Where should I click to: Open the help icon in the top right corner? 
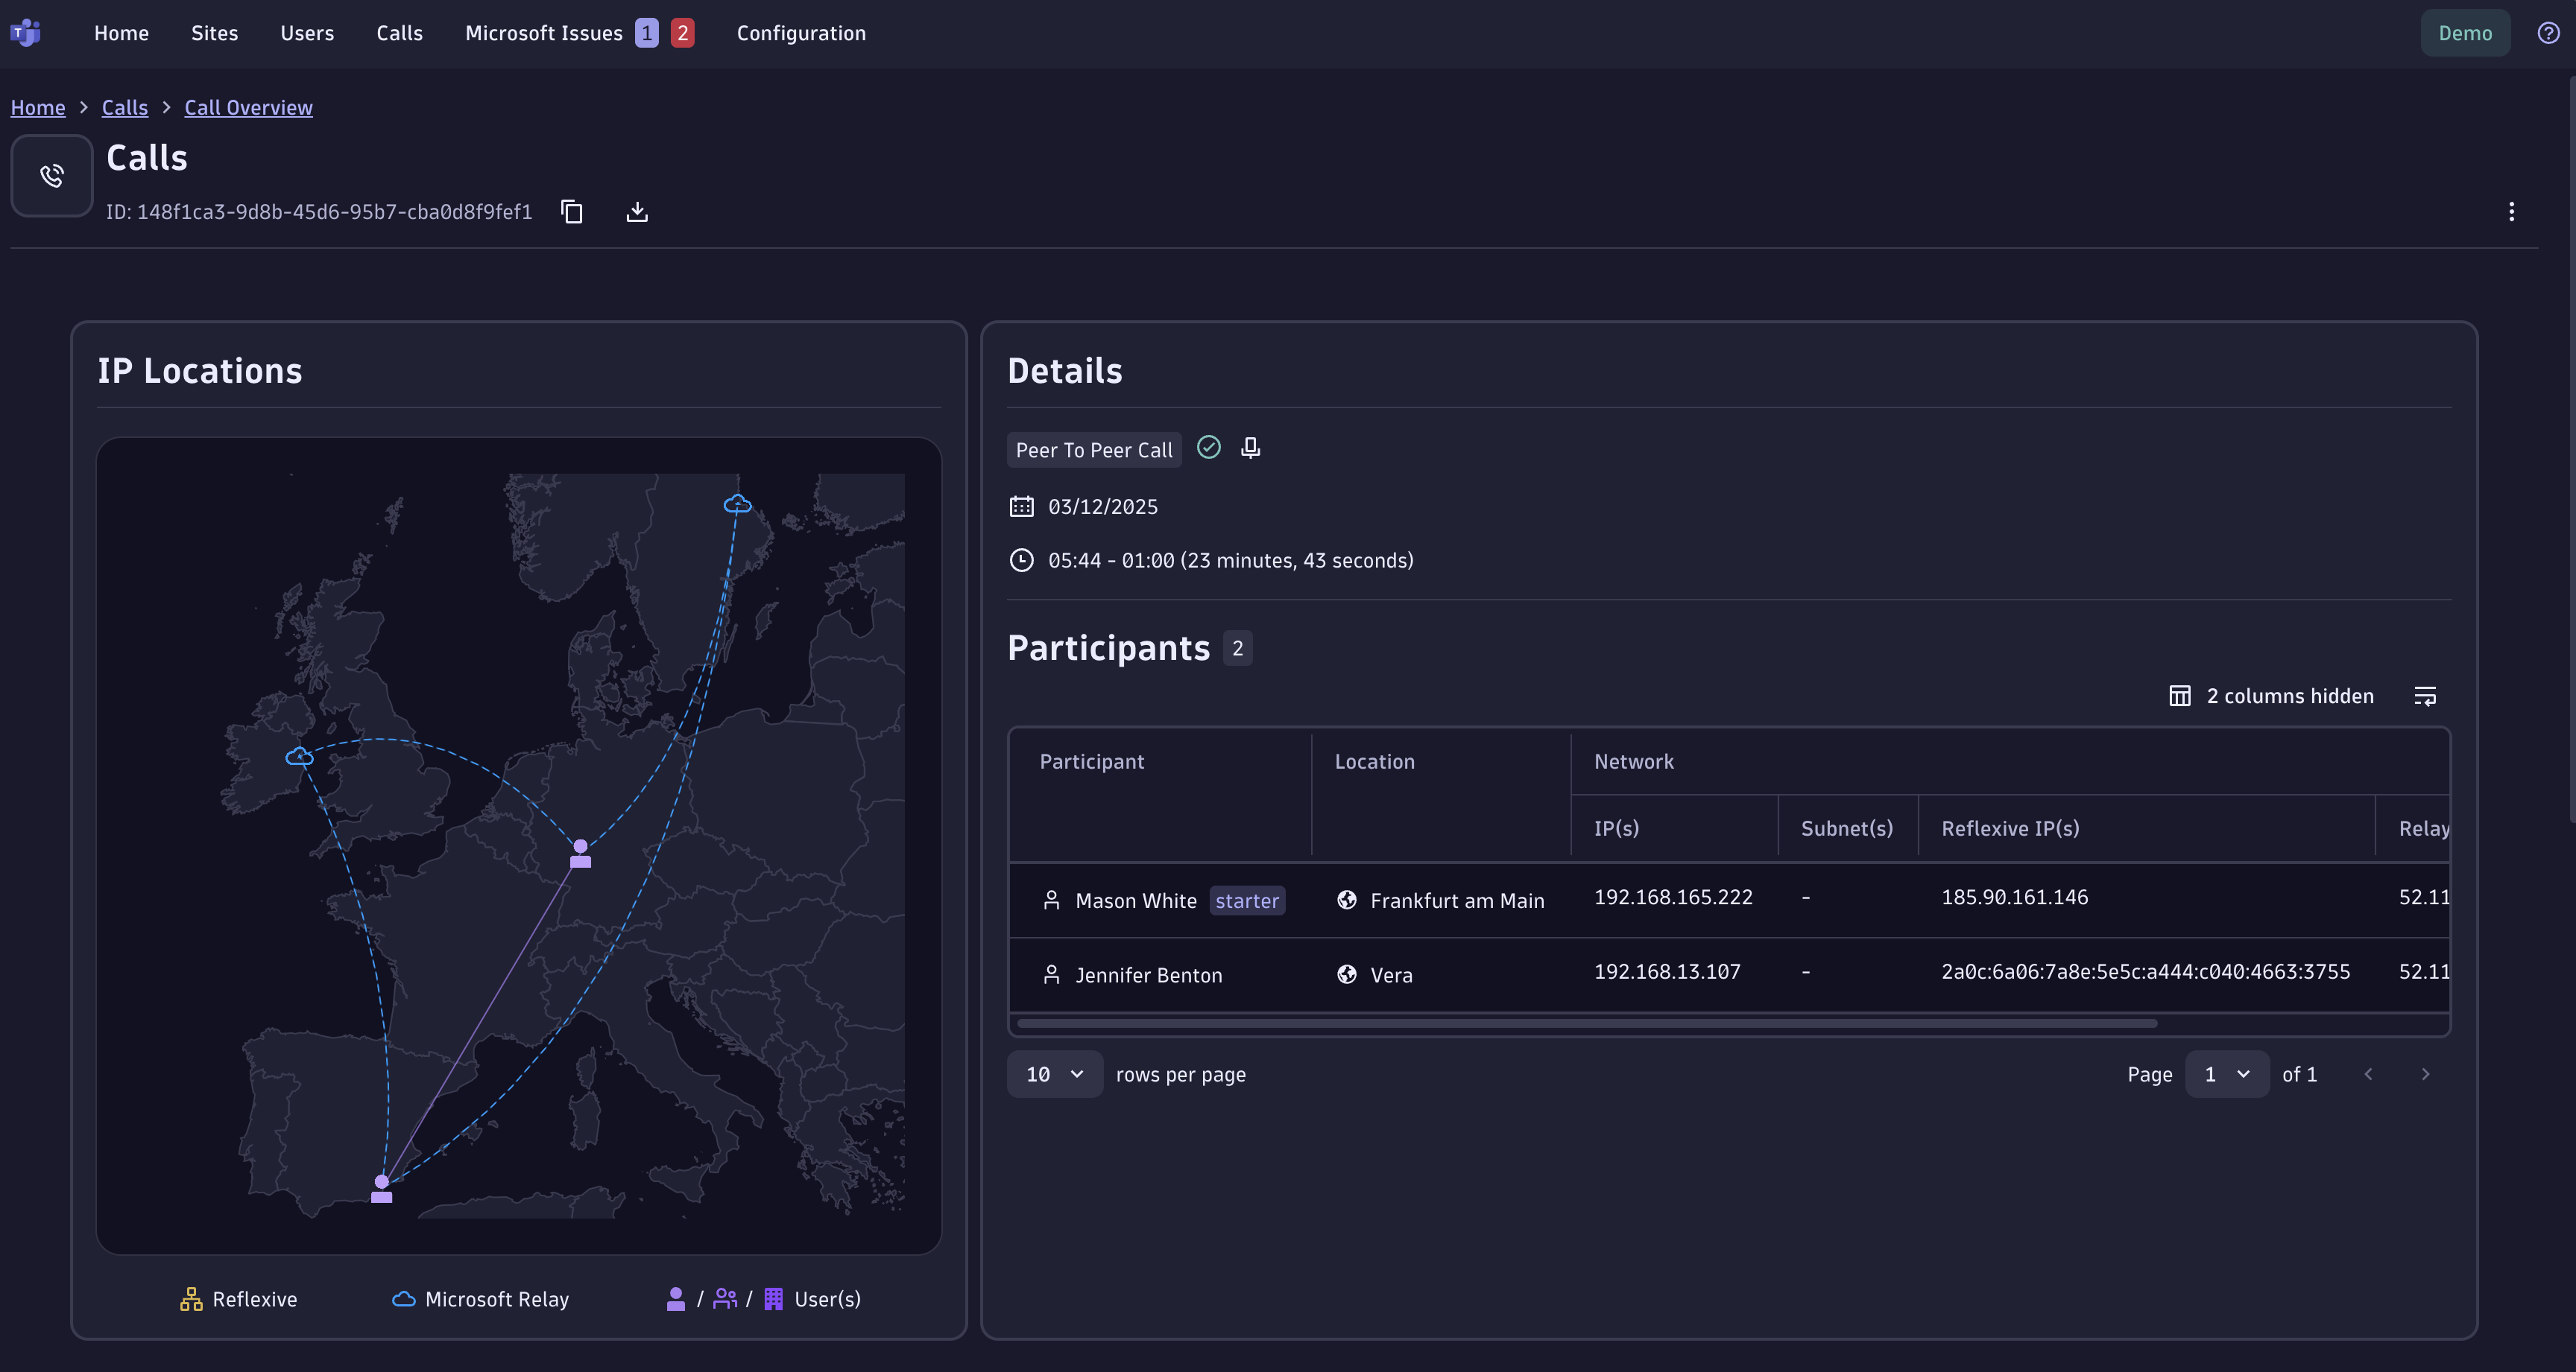(2547, 32)
